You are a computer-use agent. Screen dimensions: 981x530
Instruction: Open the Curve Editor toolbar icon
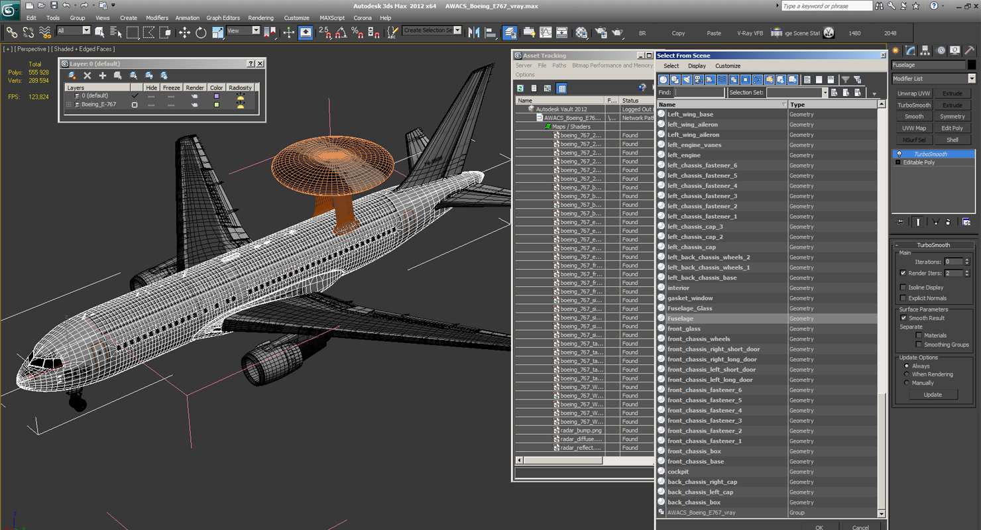(x=546, y=32)
